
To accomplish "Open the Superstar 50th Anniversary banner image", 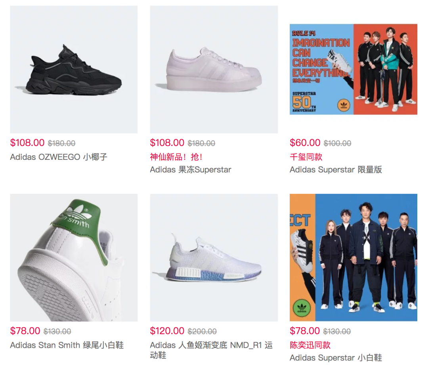I will 353,69.
